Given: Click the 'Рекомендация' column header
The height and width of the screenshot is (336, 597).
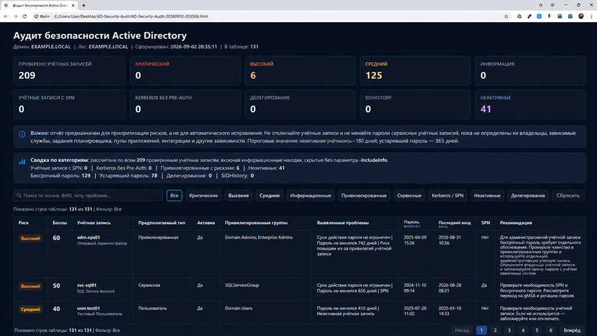Looking at the screenshot, I should click(516, 223).
